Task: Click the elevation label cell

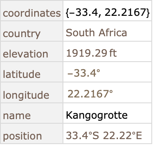Action: coord(32,52)
